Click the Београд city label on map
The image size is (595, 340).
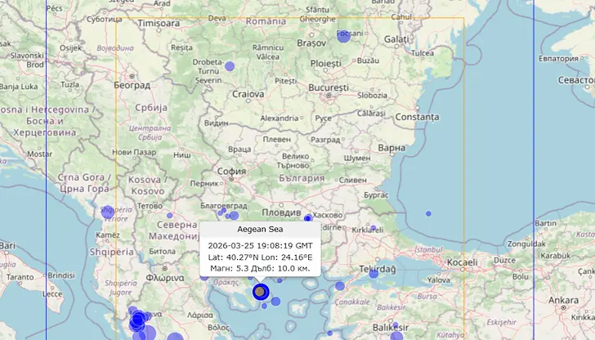click(x=132, y=84)
